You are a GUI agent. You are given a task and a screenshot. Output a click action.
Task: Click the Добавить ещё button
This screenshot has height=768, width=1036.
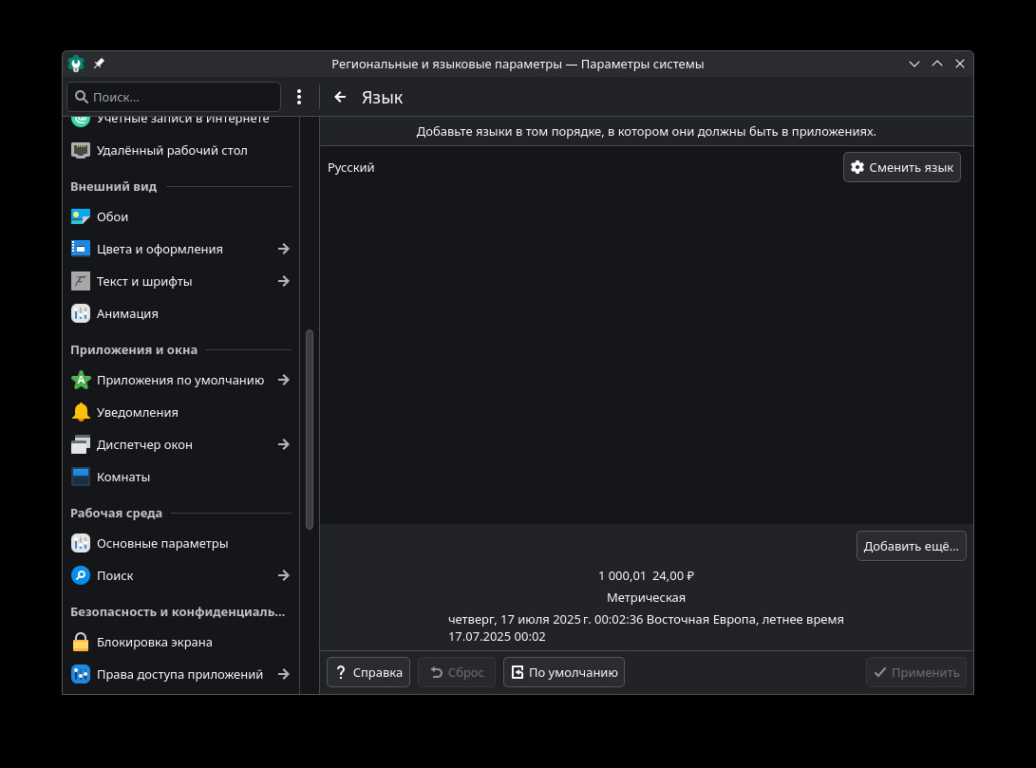point(911,546)
